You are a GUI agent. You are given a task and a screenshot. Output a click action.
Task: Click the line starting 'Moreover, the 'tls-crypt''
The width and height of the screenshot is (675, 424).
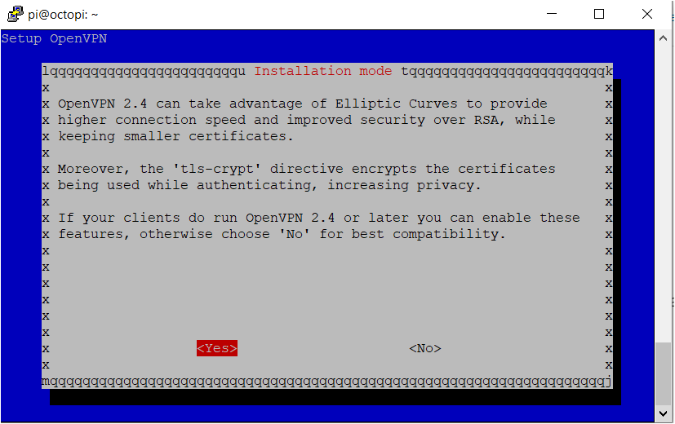(307, 169)
